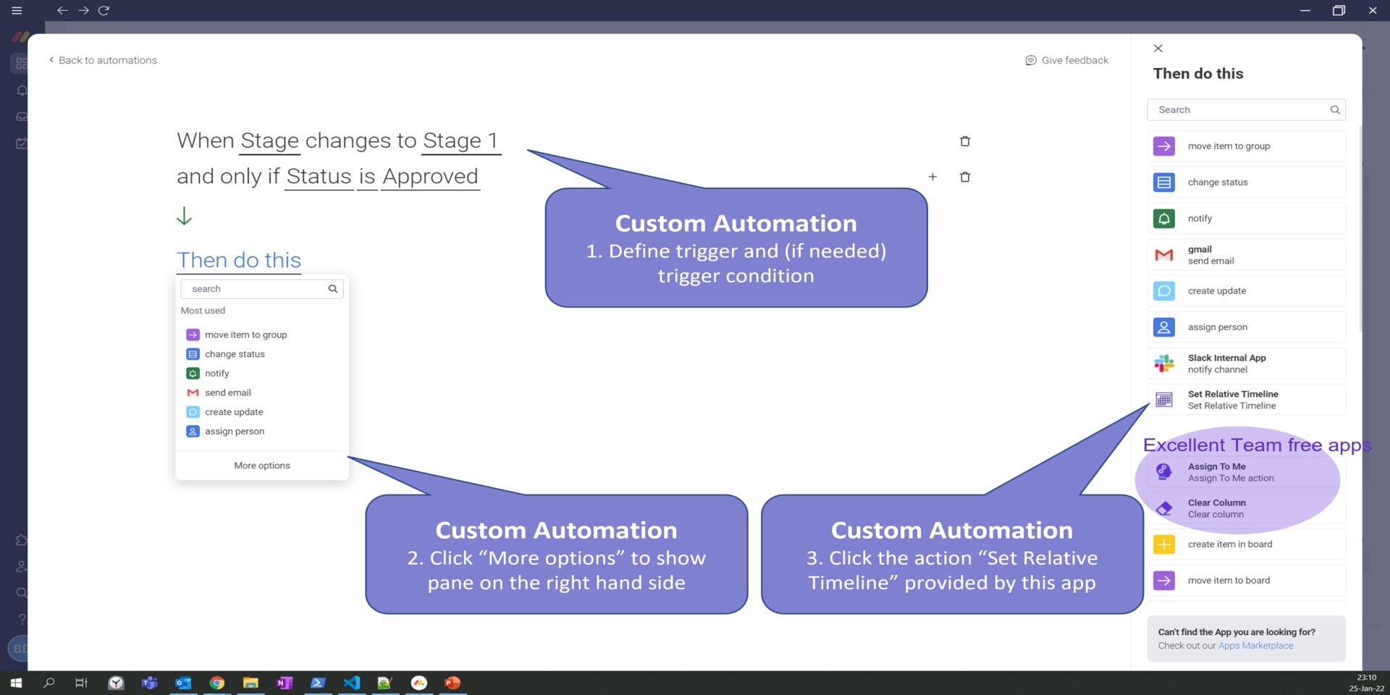Choose change status in the popup list
The image size is (1390, 695).
tap(235, 354)
